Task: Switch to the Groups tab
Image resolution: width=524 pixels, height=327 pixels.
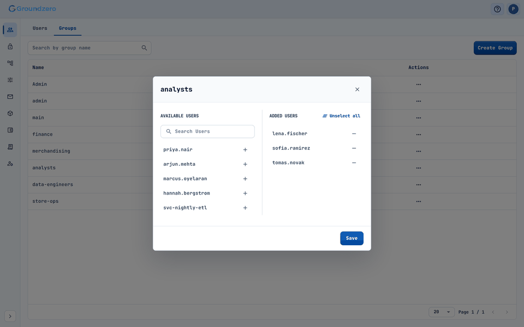Action: [x=68, y=28]
